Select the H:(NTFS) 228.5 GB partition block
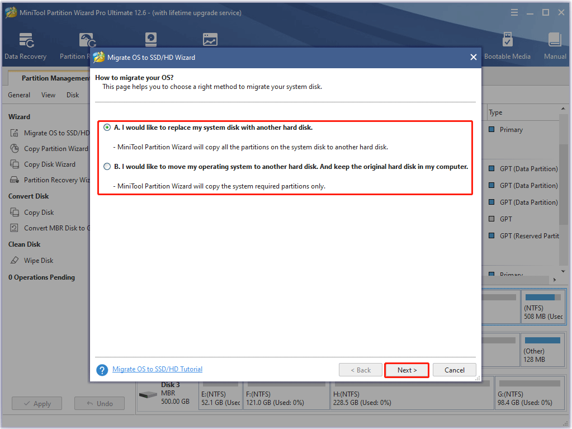This screenshot has width=572, height=429. pos(412,394)
